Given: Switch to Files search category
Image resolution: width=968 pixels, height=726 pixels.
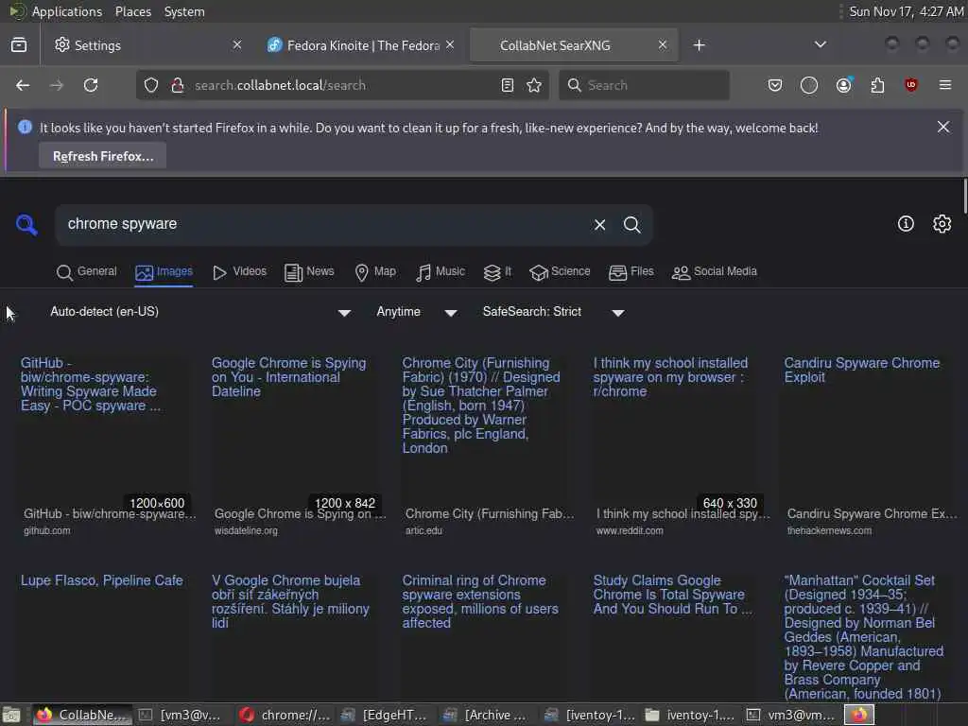Looking at the screenshot, I should [631, 271].
